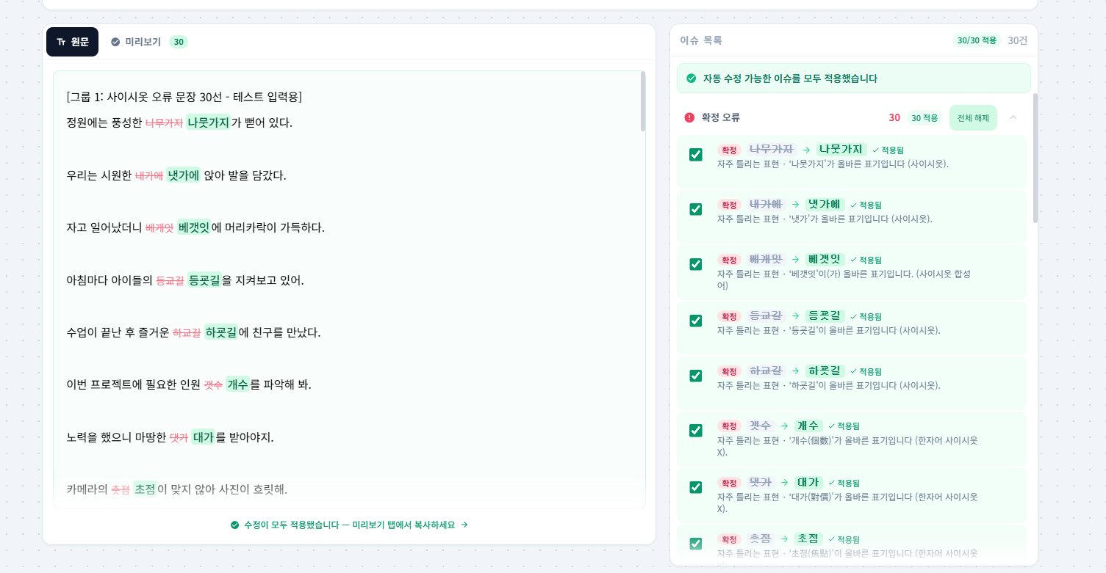Uncheck the 하굣길 correction checkbox

(695, 376)
